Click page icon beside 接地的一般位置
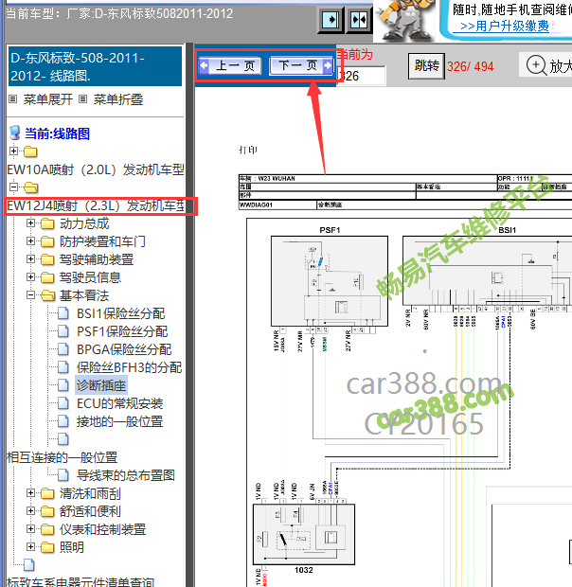The image size is (572, 587). [x=63, y=420]
